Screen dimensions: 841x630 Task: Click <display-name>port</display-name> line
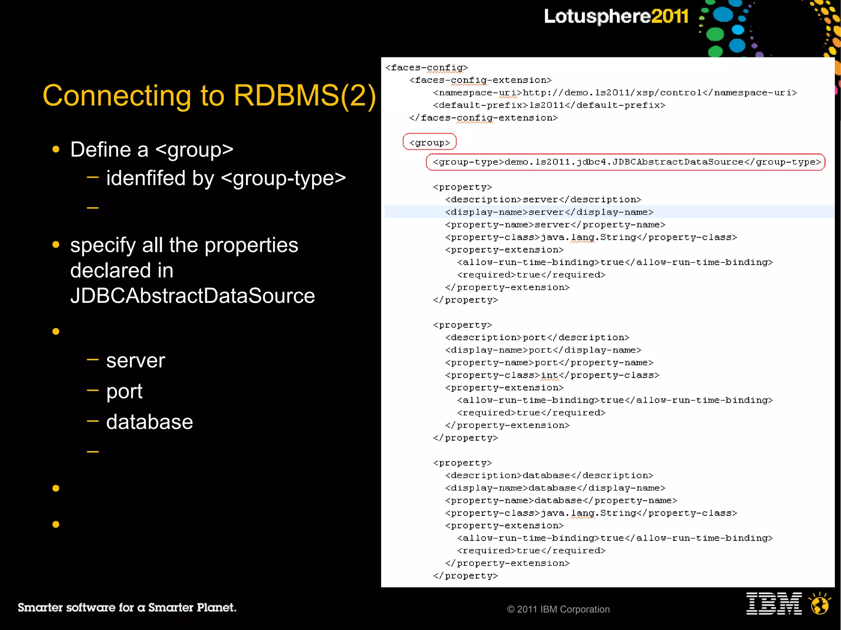tap(543, 350)
